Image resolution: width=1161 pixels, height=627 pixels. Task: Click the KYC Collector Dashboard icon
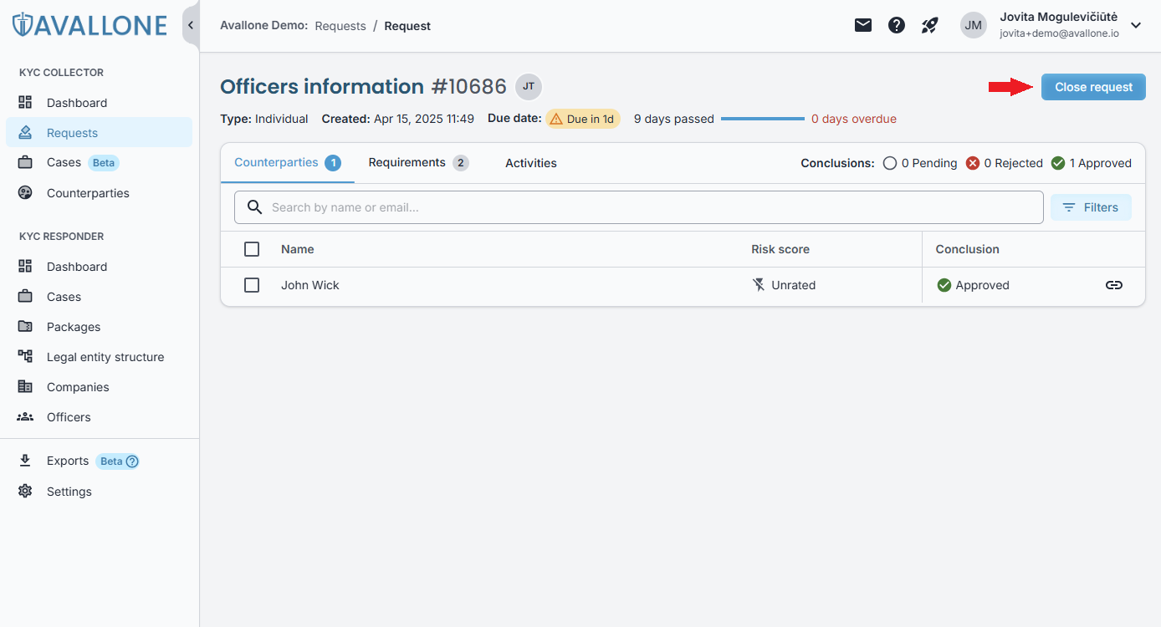pyautogui.click(x=25, y=103)
